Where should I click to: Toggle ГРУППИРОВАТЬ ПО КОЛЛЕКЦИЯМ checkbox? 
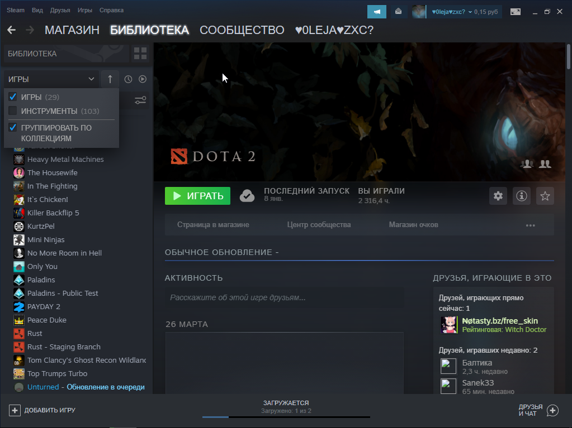point(13,128)
